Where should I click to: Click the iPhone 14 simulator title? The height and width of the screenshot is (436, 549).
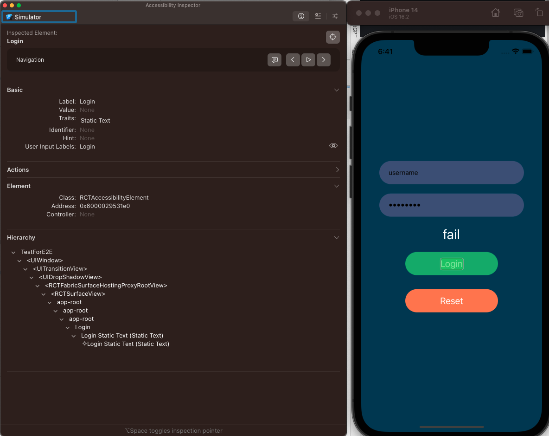pyautogui.click(x=403, y=10)
